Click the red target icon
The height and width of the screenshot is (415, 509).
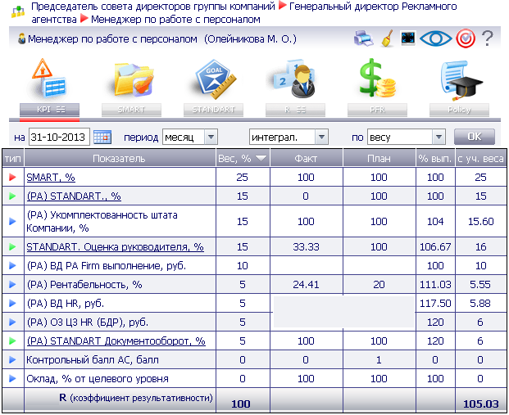pyautogui.click(x=466, y=38)
